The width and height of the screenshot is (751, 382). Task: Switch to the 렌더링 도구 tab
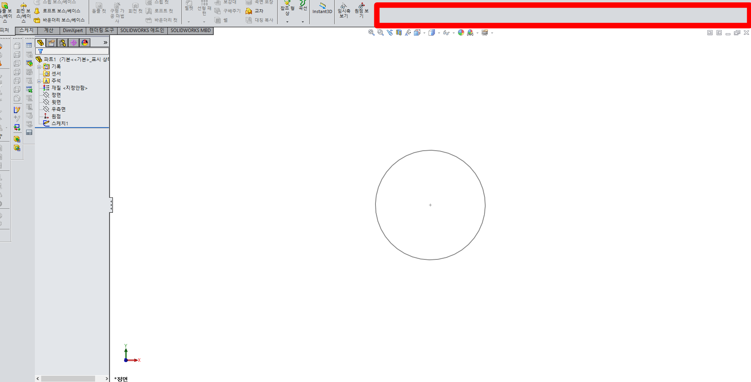(101, 30)
